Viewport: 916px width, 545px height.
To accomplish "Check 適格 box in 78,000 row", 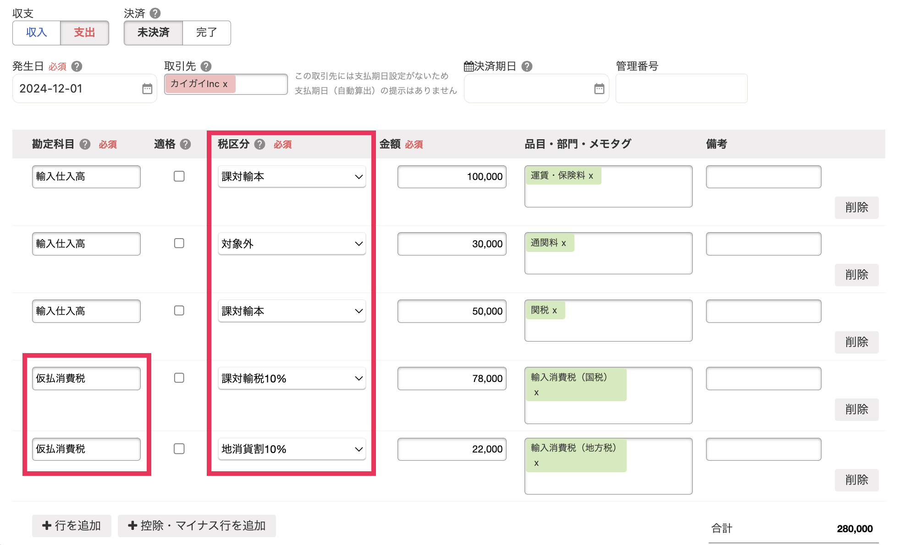I will [179, 378].
